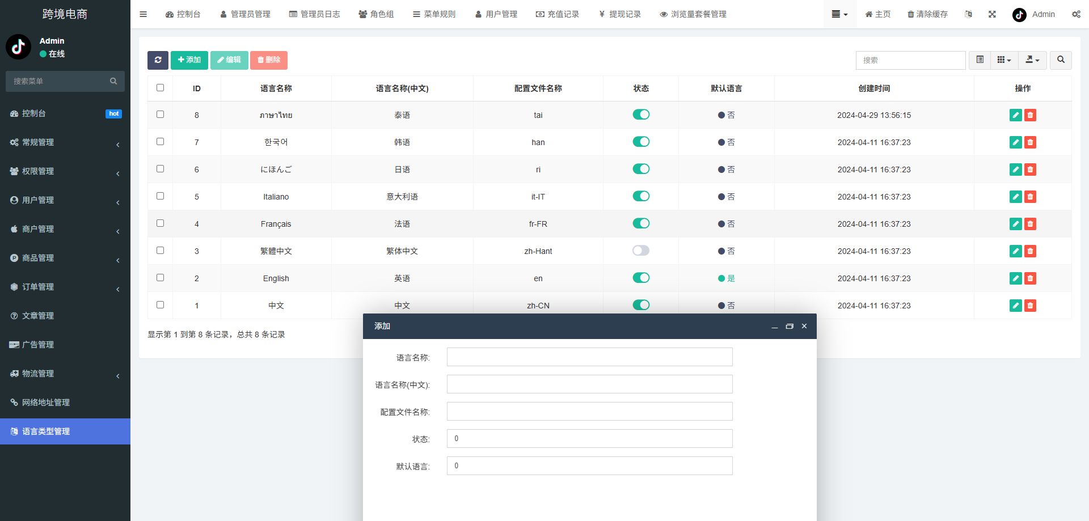
Task: Open 充值记录 from the top navigation
Action: click(558, 14)
